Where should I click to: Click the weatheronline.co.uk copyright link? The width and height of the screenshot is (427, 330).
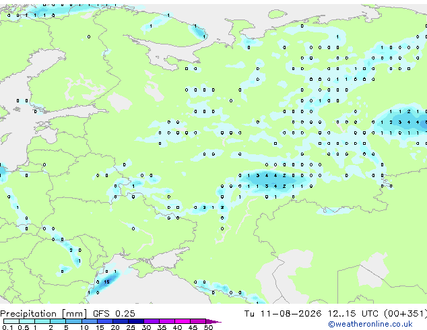click(x=370, y=325)
